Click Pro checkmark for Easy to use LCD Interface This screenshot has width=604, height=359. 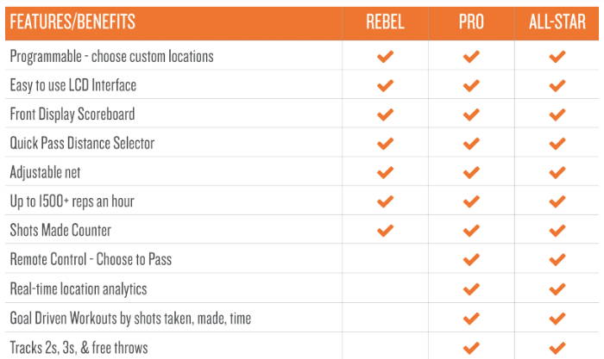point(471,85)
